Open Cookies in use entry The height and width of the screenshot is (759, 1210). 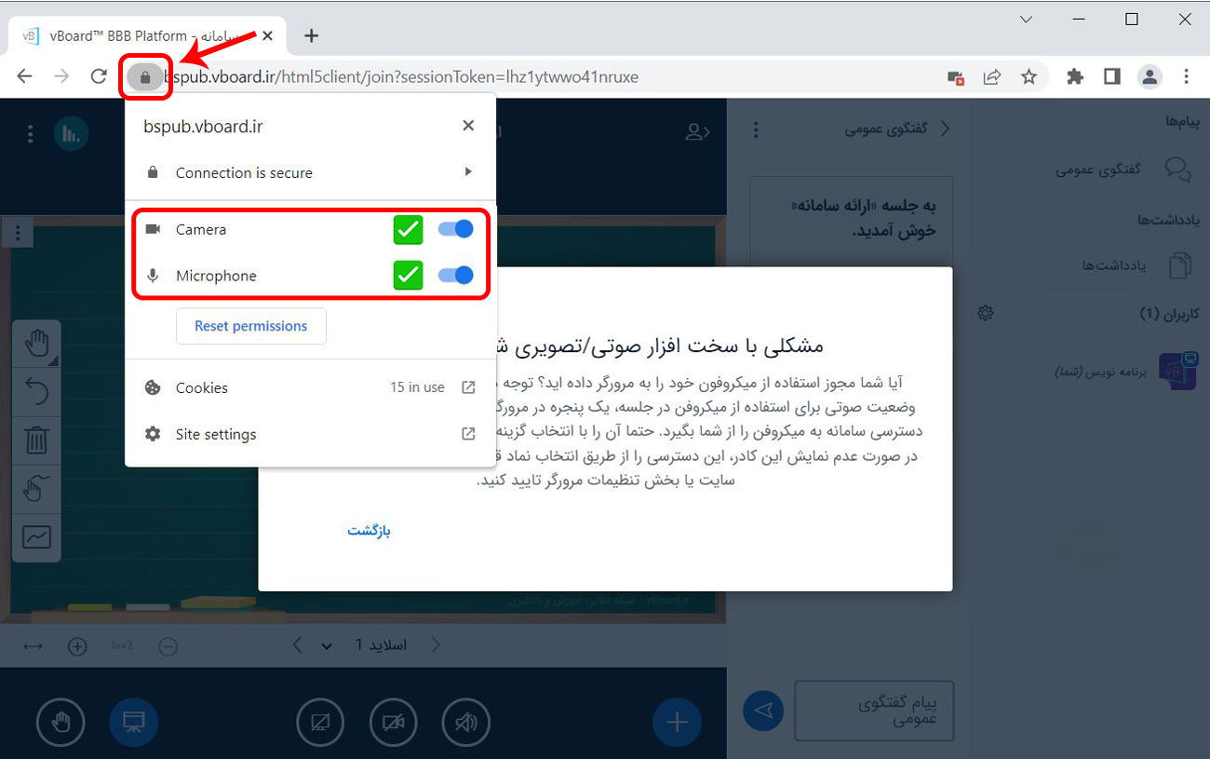tap(310, 387)
